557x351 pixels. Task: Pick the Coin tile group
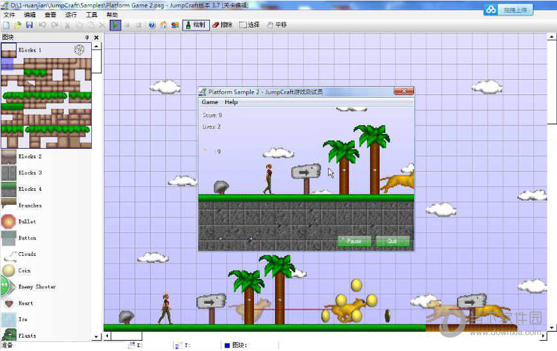tap(46, 271)
